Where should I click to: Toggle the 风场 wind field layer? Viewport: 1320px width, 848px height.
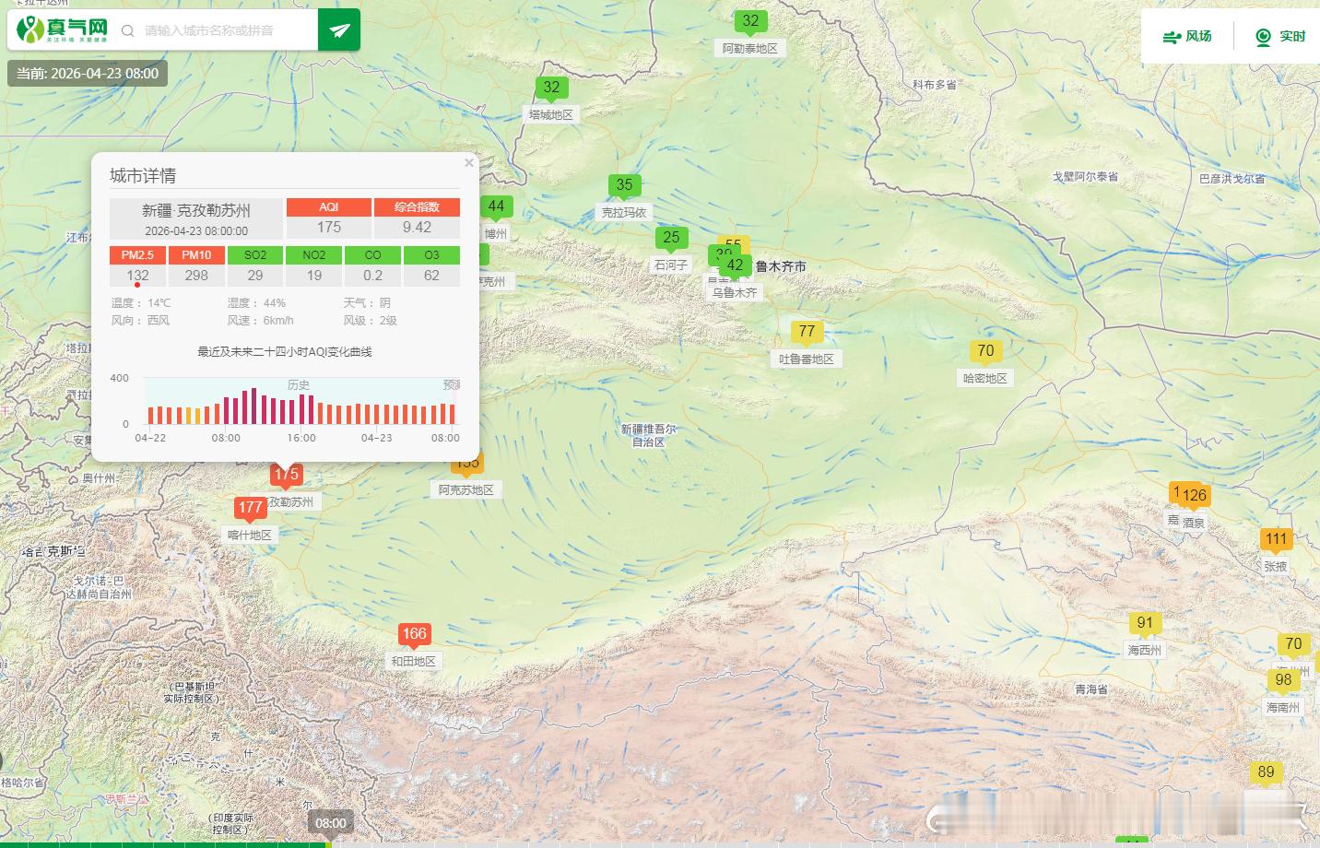tap(1187, 37)
